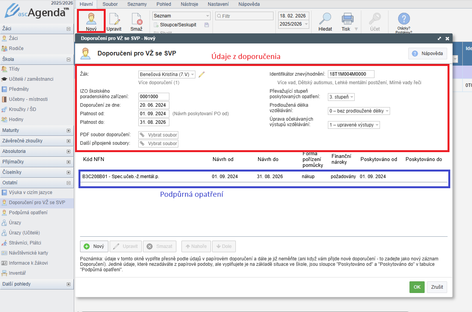The image size is (472, 312).
Task: Click the pencil icon beside student name
Action: coord(201,75)
